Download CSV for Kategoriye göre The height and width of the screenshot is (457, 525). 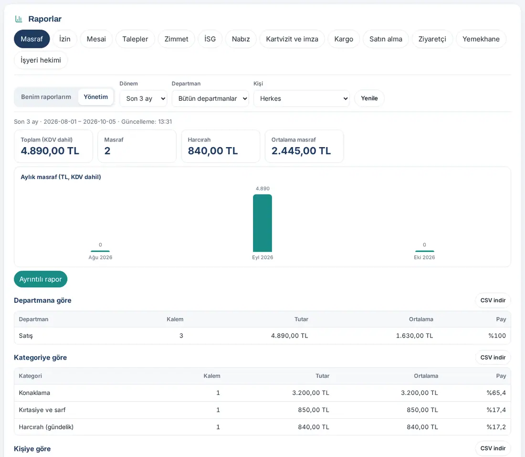tap(493, 358)
